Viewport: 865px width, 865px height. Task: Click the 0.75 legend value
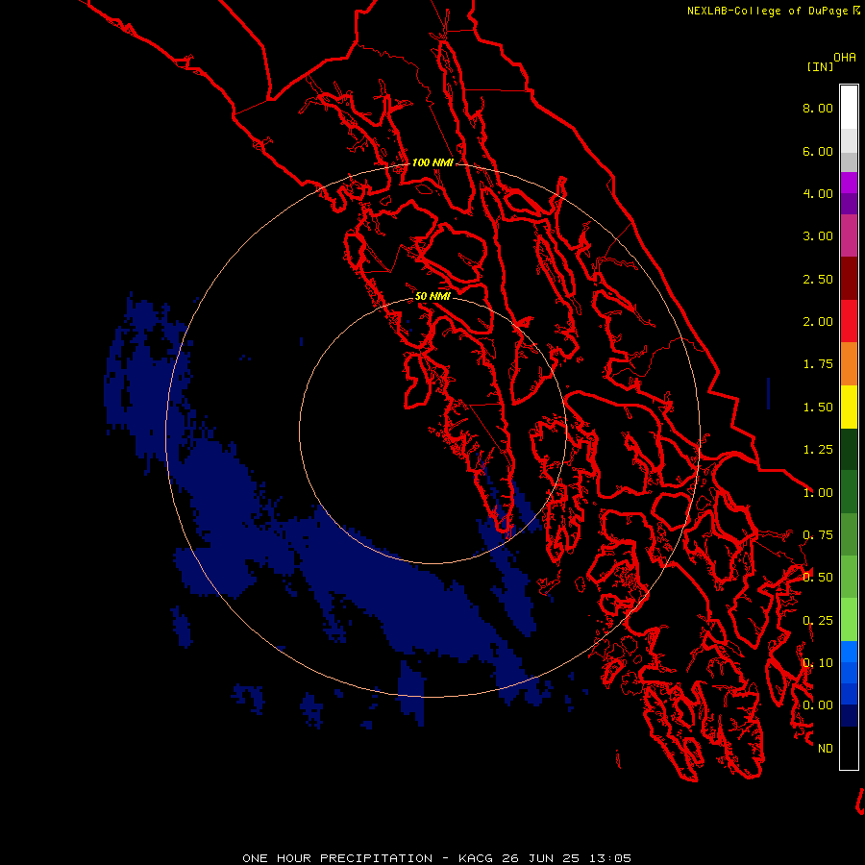(x=818, y=535)
